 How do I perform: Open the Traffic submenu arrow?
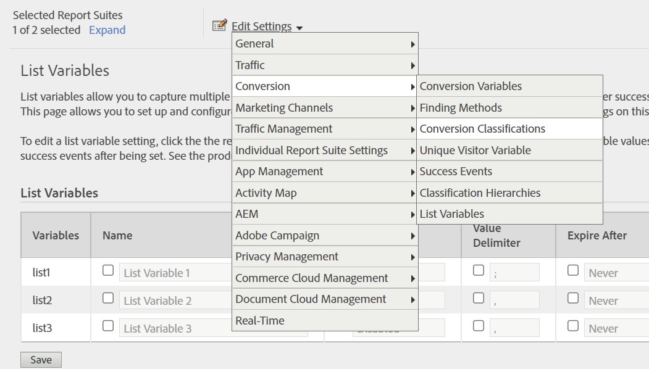pos(412,65)
